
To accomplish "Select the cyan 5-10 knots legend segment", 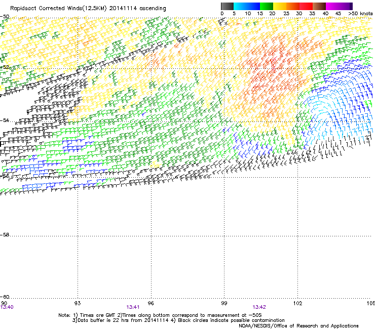I will point(240,6).
